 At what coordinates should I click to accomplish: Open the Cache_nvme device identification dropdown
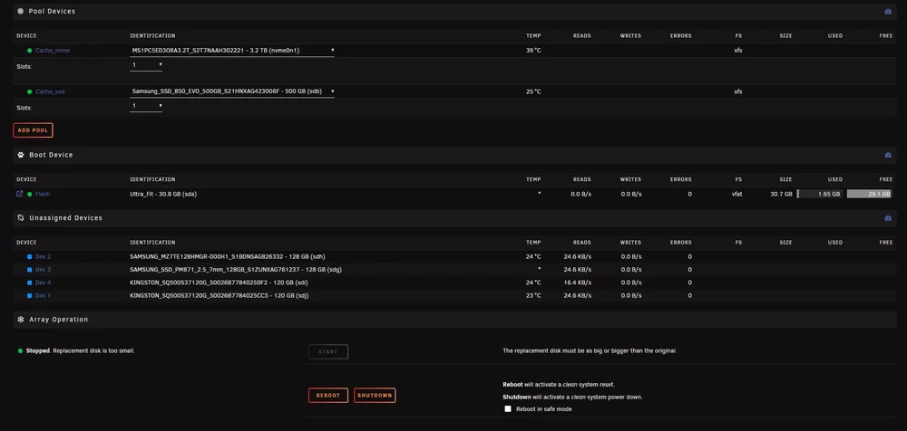(x=232, y=51)
